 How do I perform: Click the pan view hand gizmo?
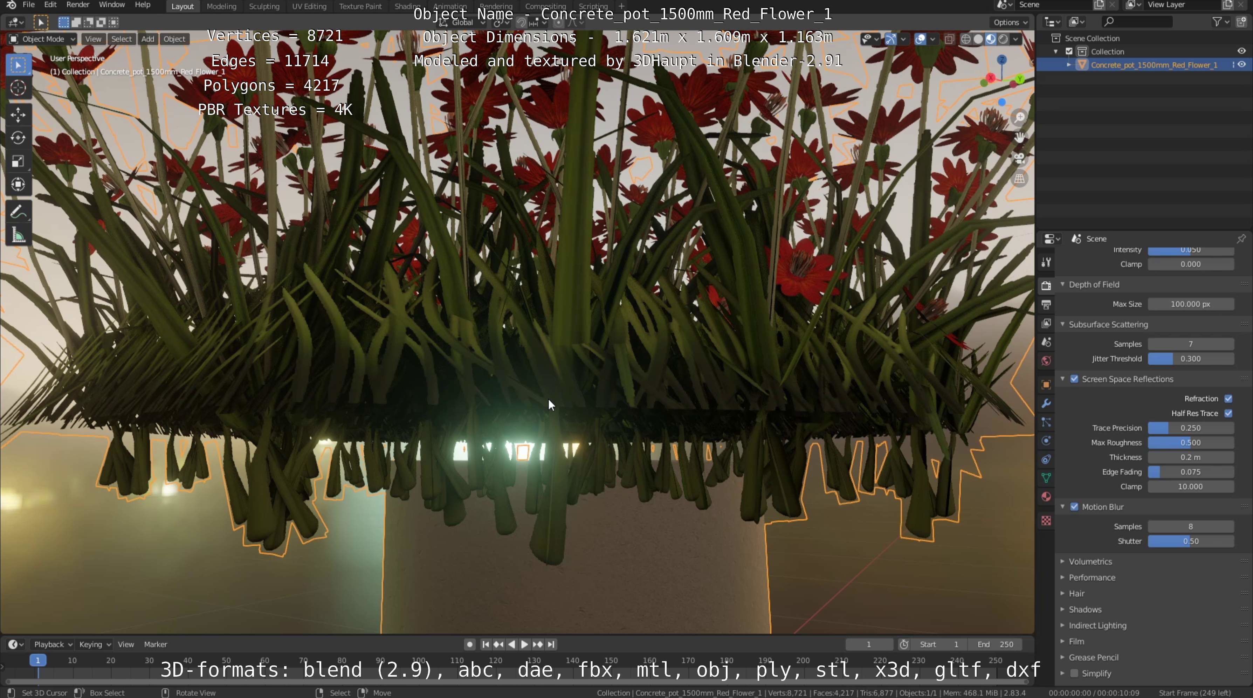coord(1019,138)
